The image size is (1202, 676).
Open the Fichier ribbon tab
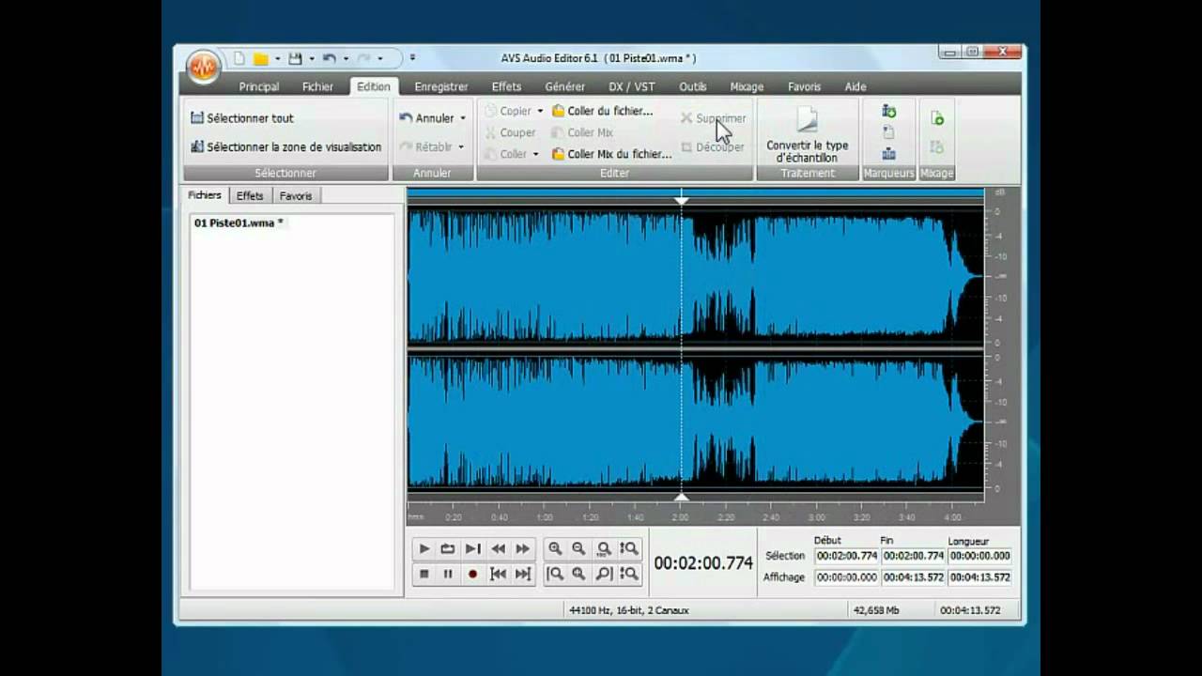point(317,86)
